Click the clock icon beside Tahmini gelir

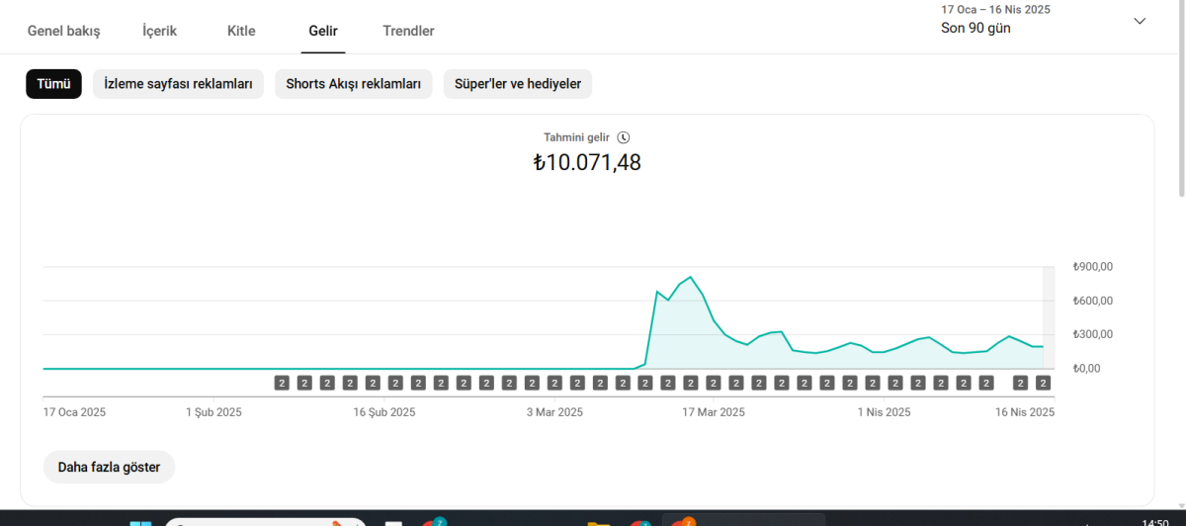(623, 137)
